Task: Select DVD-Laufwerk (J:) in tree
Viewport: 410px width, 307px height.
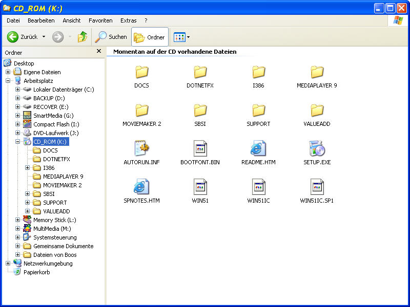Action: [x=56, y=133]
